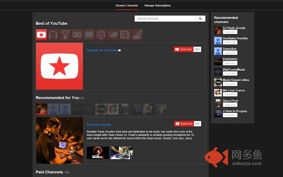Subscribe to DJ Paulo Arruda in main panel
This screenshot has height=177, width=283.
[184, 124]
